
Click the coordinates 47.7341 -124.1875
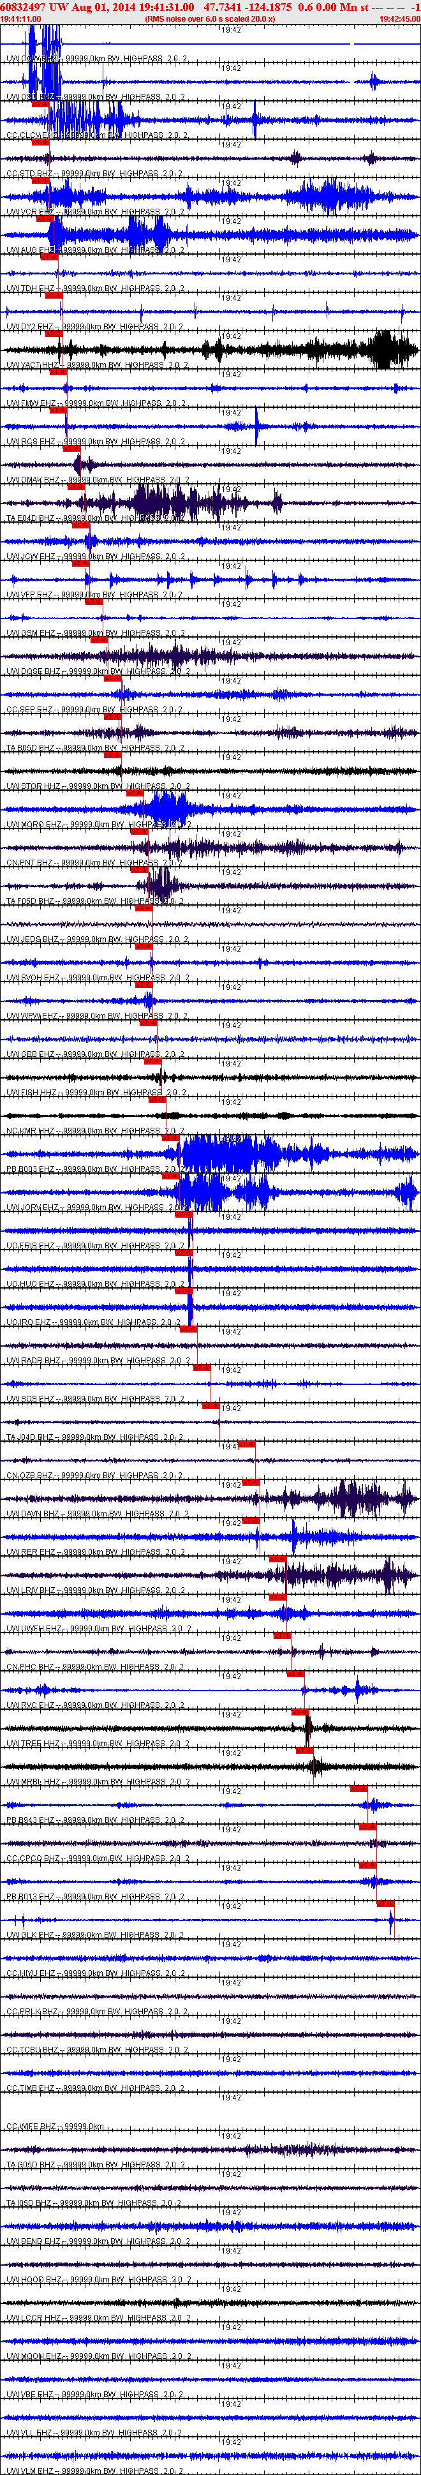248,7
